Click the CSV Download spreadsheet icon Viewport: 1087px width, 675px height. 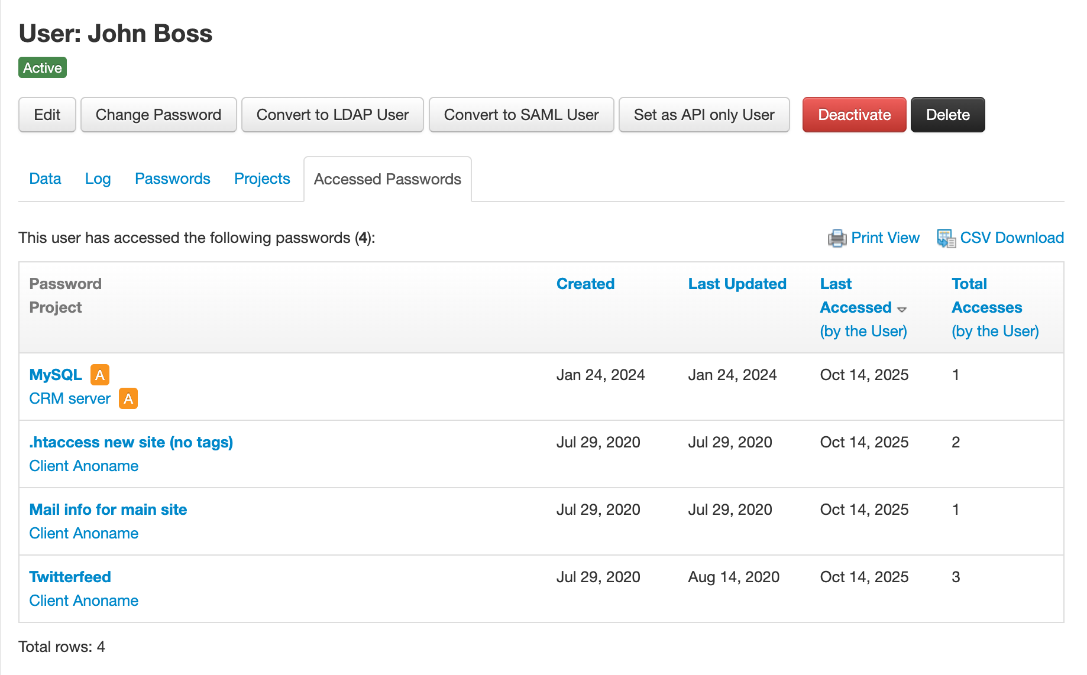click(946, 238)
